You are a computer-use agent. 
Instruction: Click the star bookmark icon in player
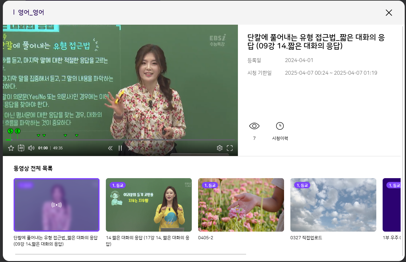(x=11, y=148)
